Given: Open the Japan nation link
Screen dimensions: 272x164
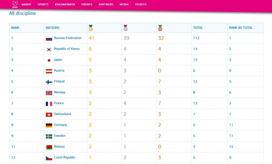Looking at the screenshot, I should coord(58,60).
